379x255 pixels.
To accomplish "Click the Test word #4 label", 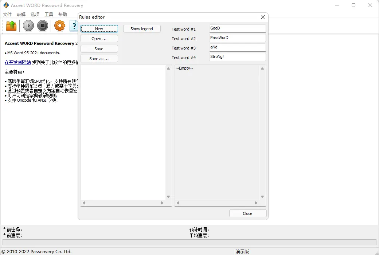I will tap(184, 58).
